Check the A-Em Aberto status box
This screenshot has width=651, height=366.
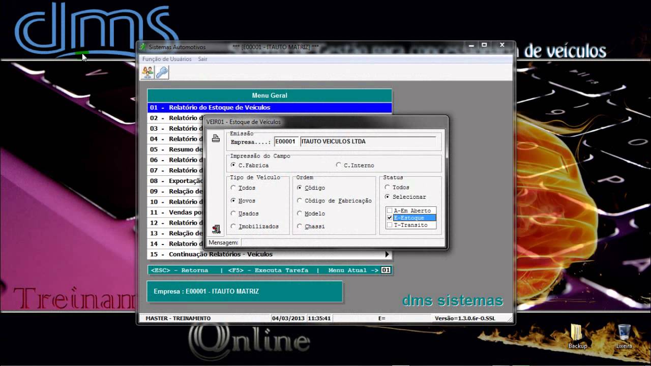pyautogui.click(x=390, y=210)
